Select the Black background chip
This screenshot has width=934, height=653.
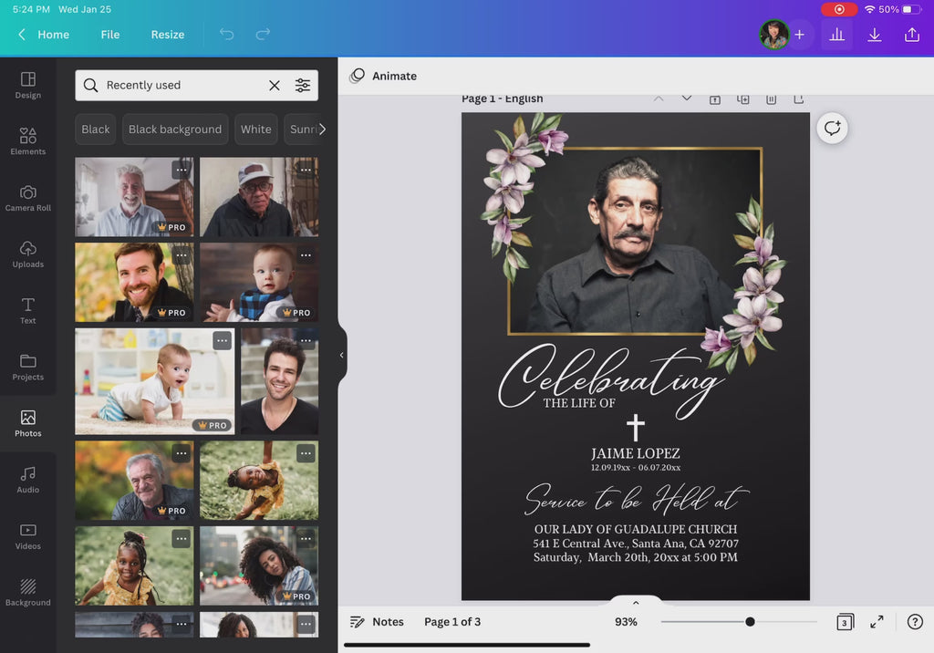175,130
